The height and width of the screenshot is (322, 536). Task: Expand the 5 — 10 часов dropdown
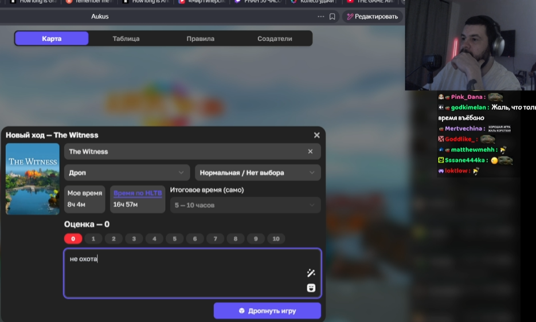pyautogui.click(x=245, y=205)
